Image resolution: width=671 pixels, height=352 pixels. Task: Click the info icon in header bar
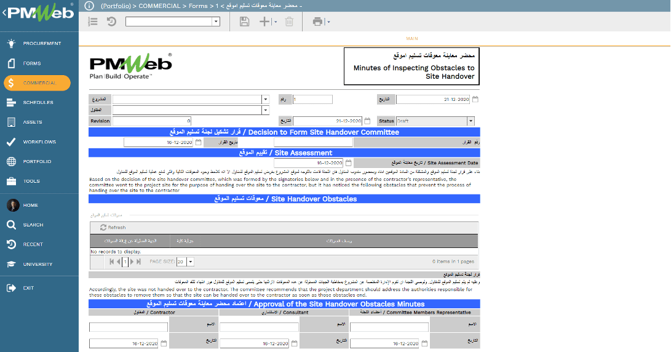pyautogui.click(x=89, y=6)
